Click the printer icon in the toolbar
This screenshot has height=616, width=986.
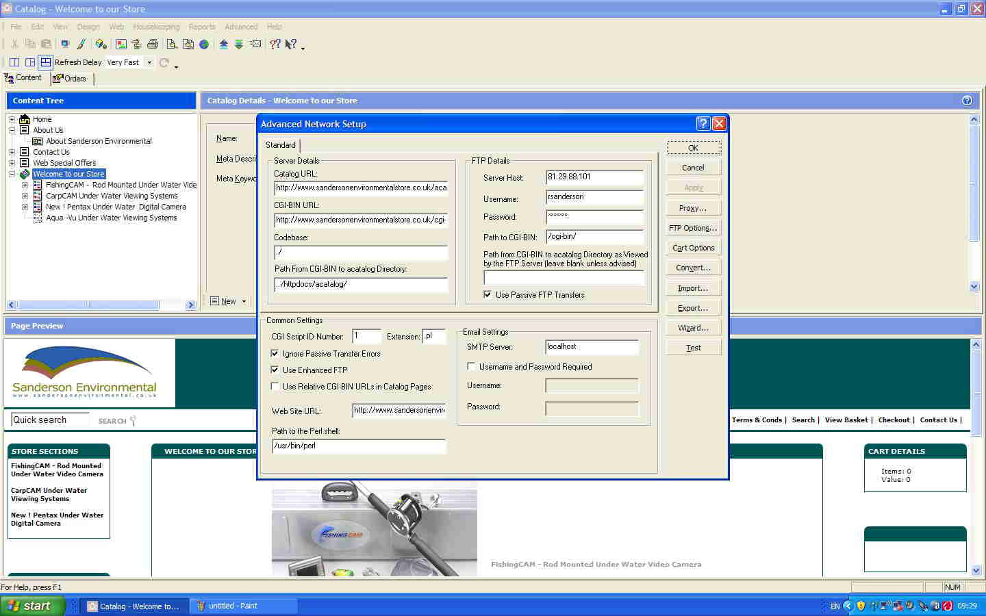pyautogui.click(x=153, y=44)
